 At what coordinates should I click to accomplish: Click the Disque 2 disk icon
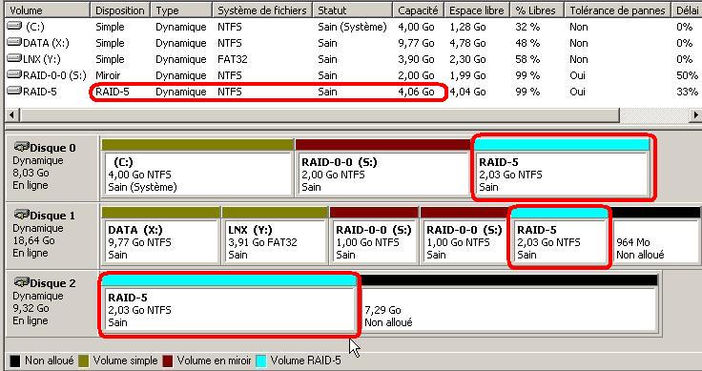(x=22, y=282)
